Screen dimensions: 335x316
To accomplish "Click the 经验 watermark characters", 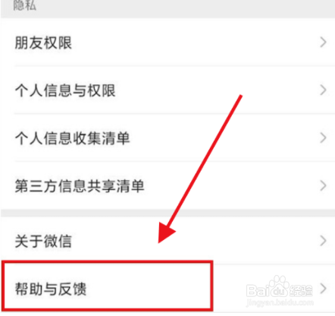I will (301, 290).
